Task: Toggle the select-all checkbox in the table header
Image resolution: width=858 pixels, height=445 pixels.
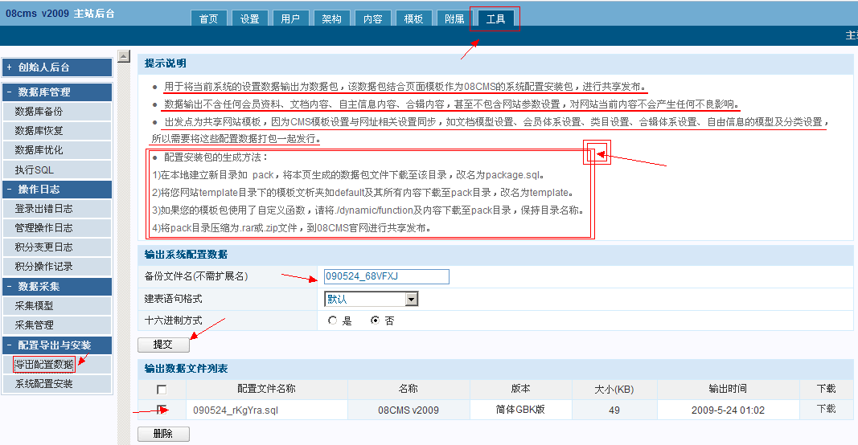Action: pos(162,390)
